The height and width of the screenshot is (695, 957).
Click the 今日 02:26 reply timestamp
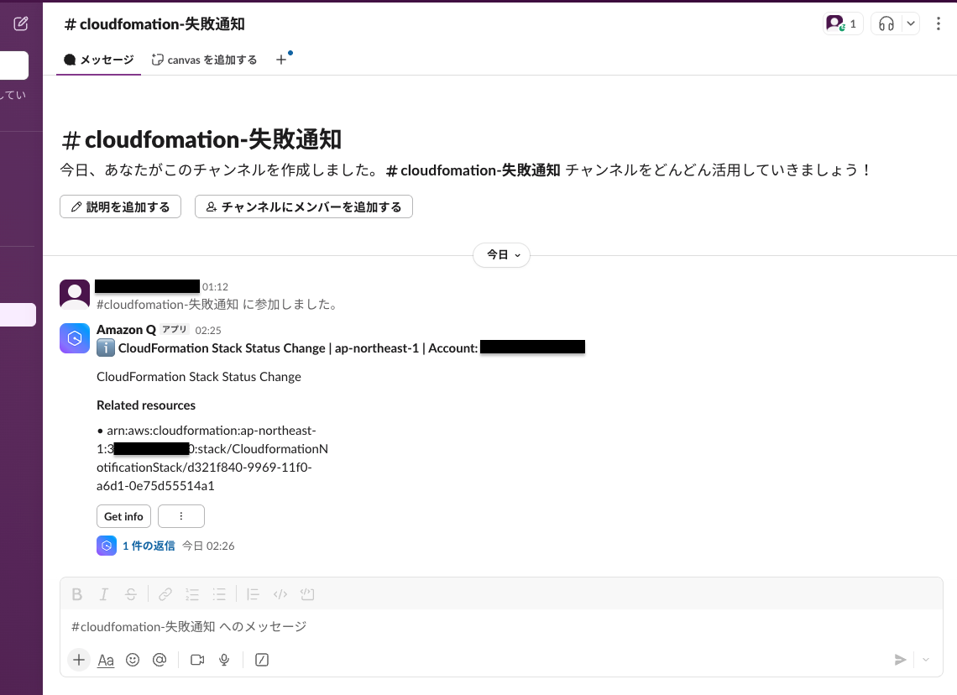208,546
